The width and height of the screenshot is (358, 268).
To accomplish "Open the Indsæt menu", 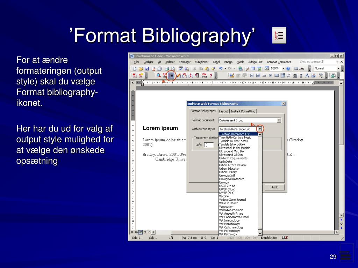I will (170, 62).
